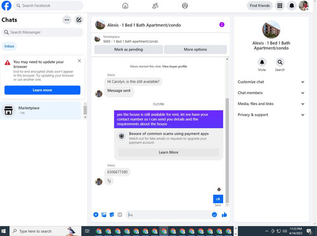317x236 pixels.
Task: Expand Media, files and links section
Action: coord(271,104)
